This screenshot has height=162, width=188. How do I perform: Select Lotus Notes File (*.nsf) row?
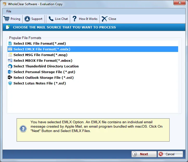pyautogui.click(x=93, y=83)
